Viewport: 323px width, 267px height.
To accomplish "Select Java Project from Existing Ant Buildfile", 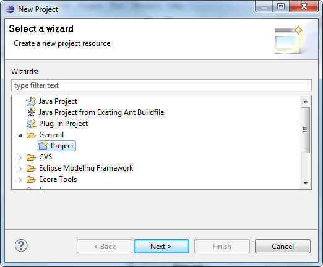I will point(101,112).
